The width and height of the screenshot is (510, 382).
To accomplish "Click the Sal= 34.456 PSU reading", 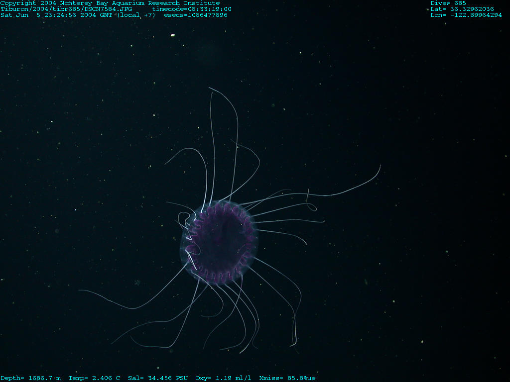I will (x=158, y=378).
